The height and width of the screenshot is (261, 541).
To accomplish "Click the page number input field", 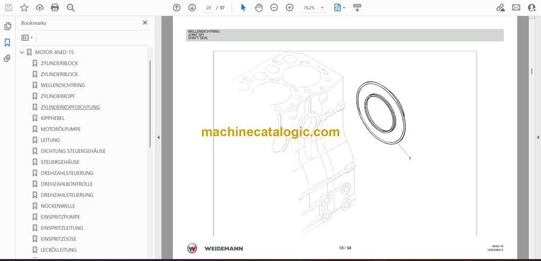I will coord(208,8).
